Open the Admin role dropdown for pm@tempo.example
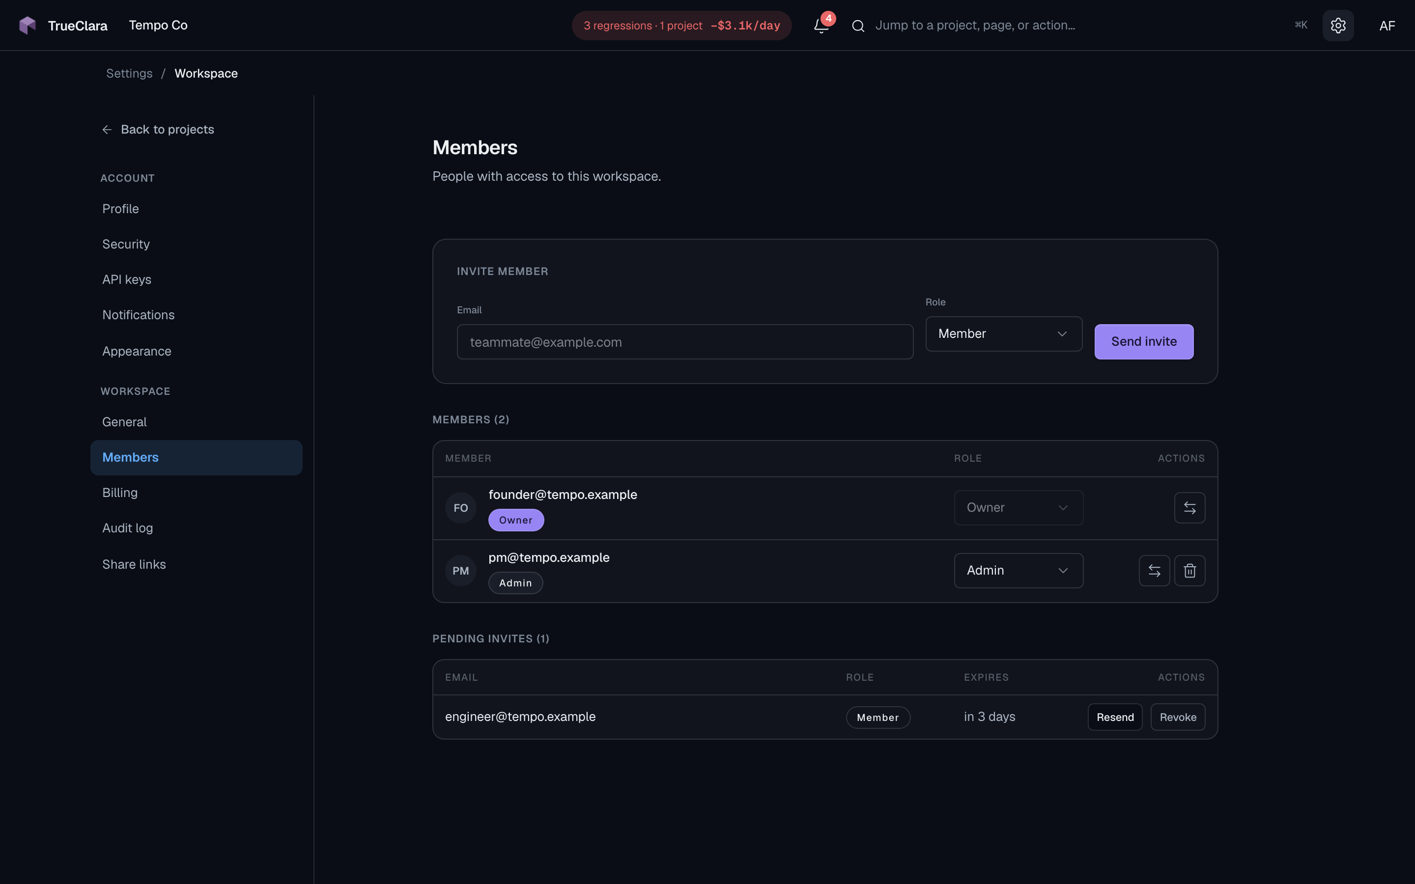Image resolution: width=1415 pixels, height=884 pixels. coord(1019,571)
